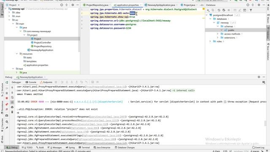Click select opened file icon in Project panel
270x152 pixels.
pos(62,5)
